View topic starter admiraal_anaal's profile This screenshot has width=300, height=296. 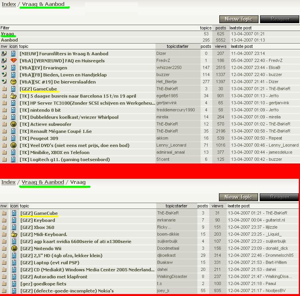170,152
